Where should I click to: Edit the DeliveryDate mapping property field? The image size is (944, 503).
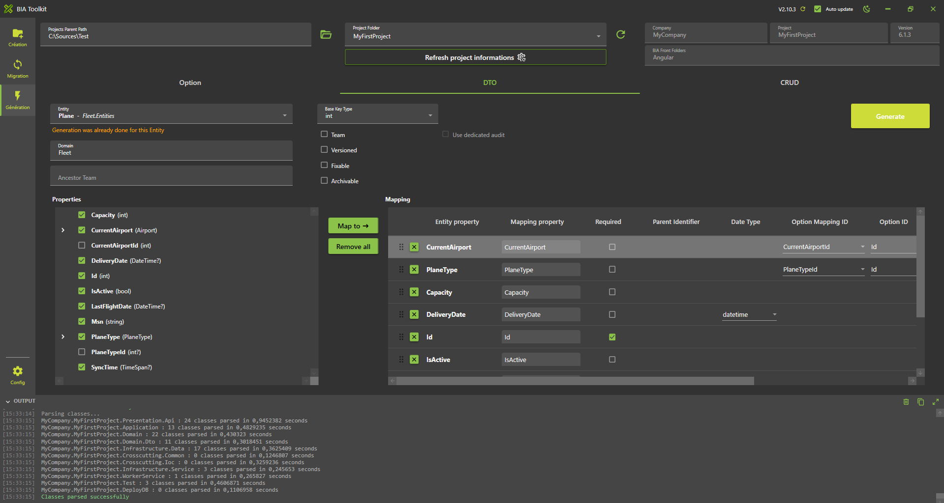pos(541,314)
